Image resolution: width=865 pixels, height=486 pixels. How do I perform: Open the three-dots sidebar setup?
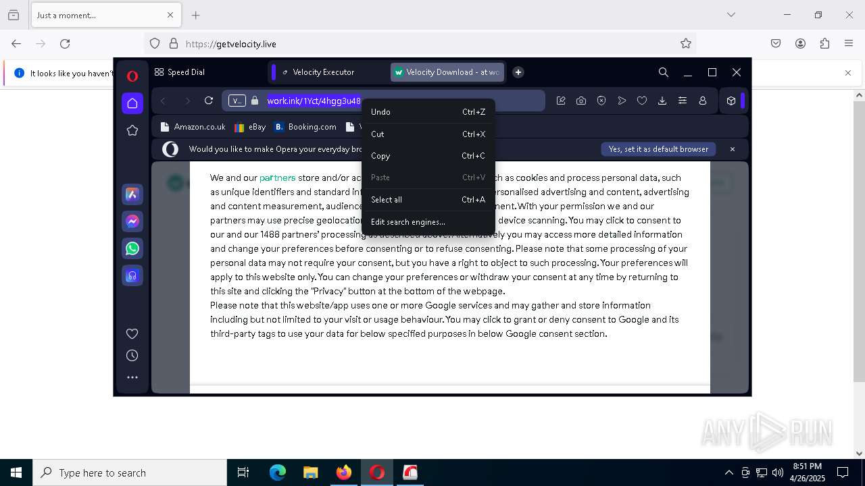132,377
